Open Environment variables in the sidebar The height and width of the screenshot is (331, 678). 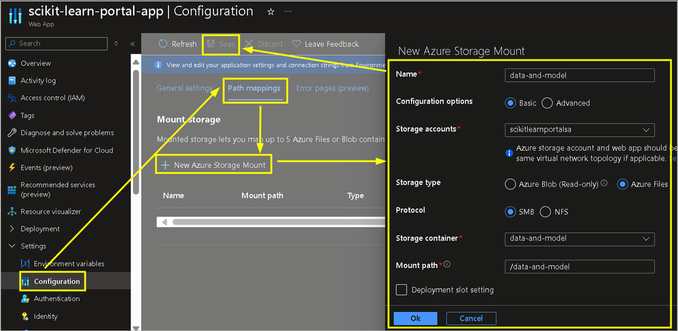pos(69,264)
